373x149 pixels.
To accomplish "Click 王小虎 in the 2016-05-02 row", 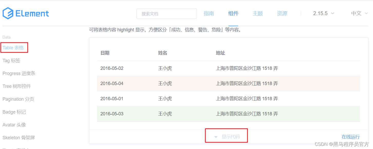I will point(165,68).
